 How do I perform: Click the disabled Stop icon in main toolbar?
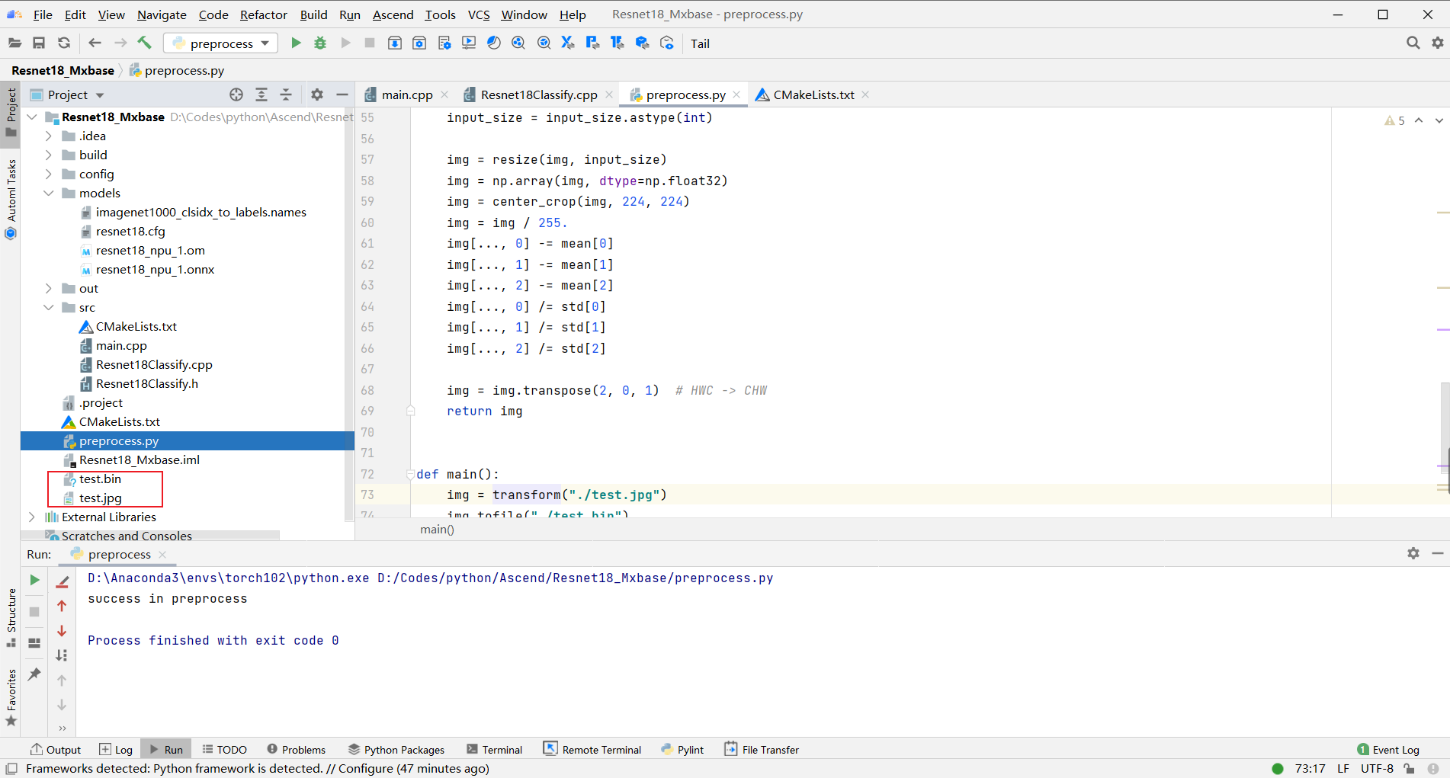pyautogui.click(x=370, y=43)
